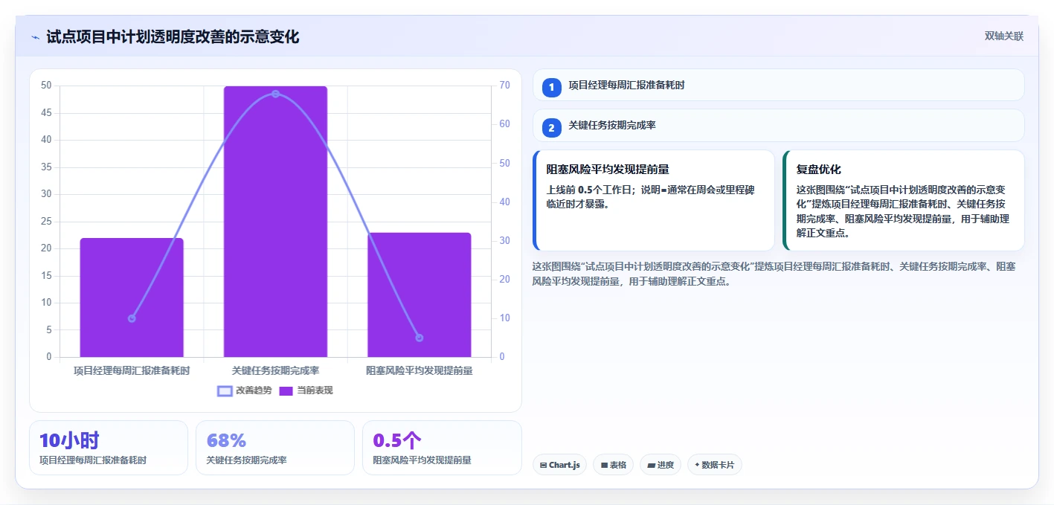
Task: Click the purple bar for 项目经理每周汇报准备耗时
Action: coord(132,297)
